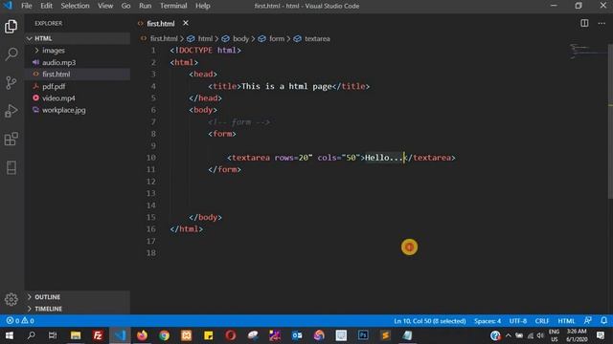This screenshot has height=344, width=613.
Task: Open Photoshop from the taskbar
Action: point(363,335)
